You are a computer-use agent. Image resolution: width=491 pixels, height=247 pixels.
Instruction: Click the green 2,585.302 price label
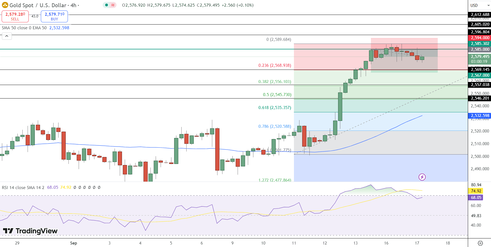point(480,44)
